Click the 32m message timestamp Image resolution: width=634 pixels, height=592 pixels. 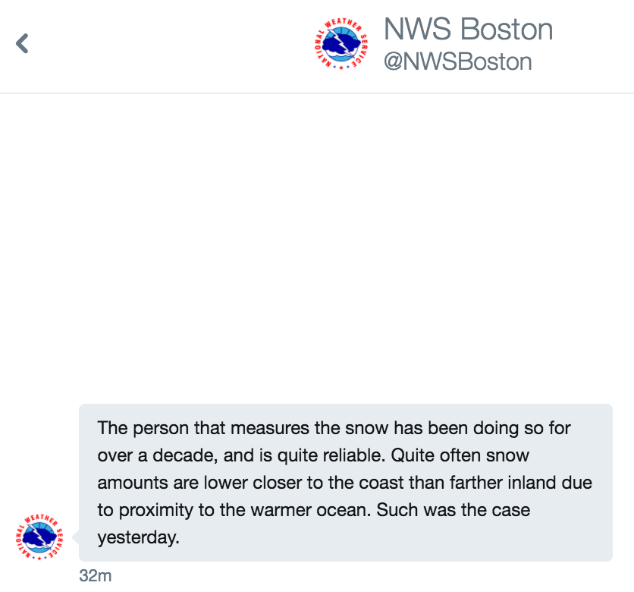[x=95, y=576]
